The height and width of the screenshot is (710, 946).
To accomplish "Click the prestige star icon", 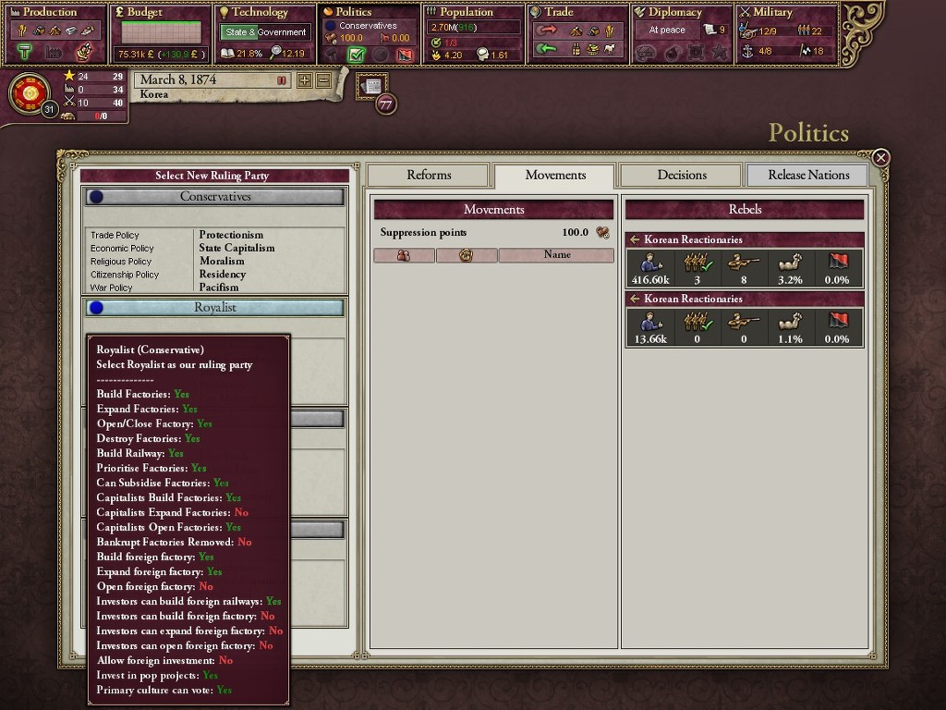I will pos(69,76).
